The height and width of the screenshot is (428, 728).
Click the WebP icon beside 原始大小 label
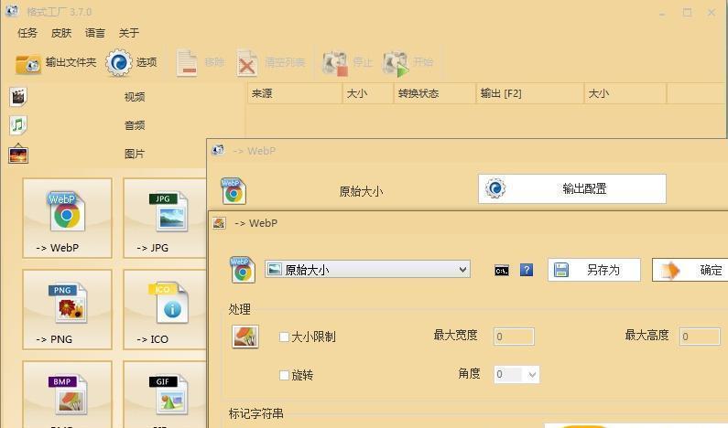point(234,190)
